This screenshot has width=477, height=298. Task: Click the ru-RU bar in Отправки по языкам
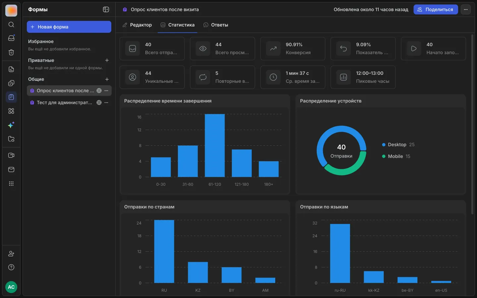pos(340,253)
